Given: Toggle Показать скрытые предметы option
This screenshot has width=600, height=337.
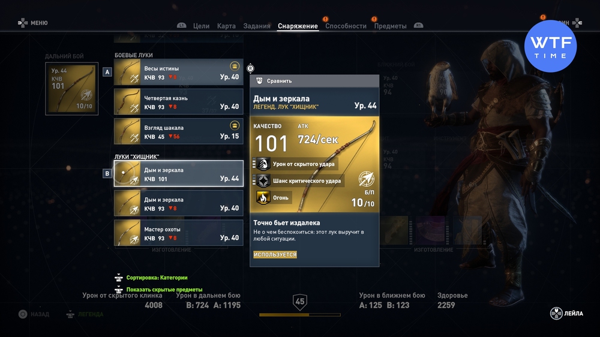Looking at the screenshot, I should [x=164, y=290].
